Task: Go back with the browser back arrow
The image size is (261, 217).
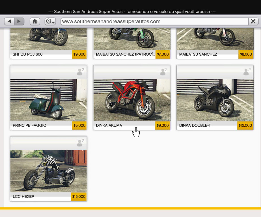Action: tap(9, 21)
